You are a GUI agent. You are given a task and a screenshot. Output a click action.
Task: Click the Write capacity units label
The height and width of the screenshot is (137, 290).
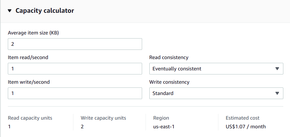tap(104, 118)
